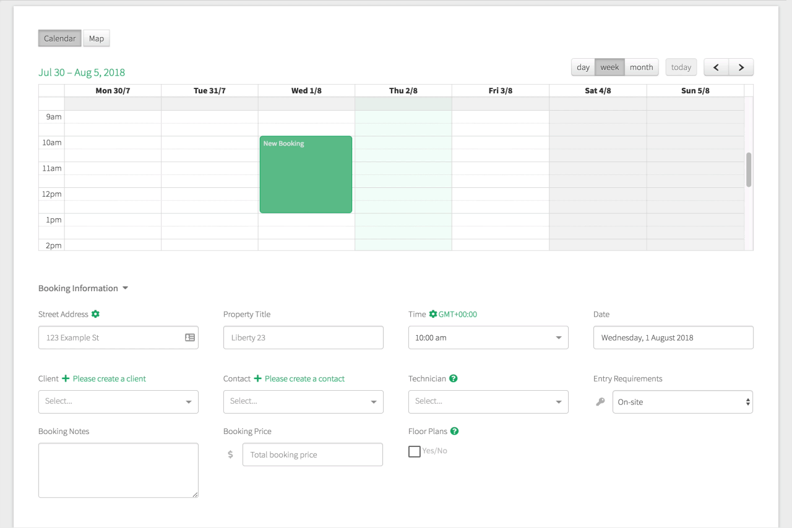Switch calendar to week view
The image size is (792, 528).
609,67
